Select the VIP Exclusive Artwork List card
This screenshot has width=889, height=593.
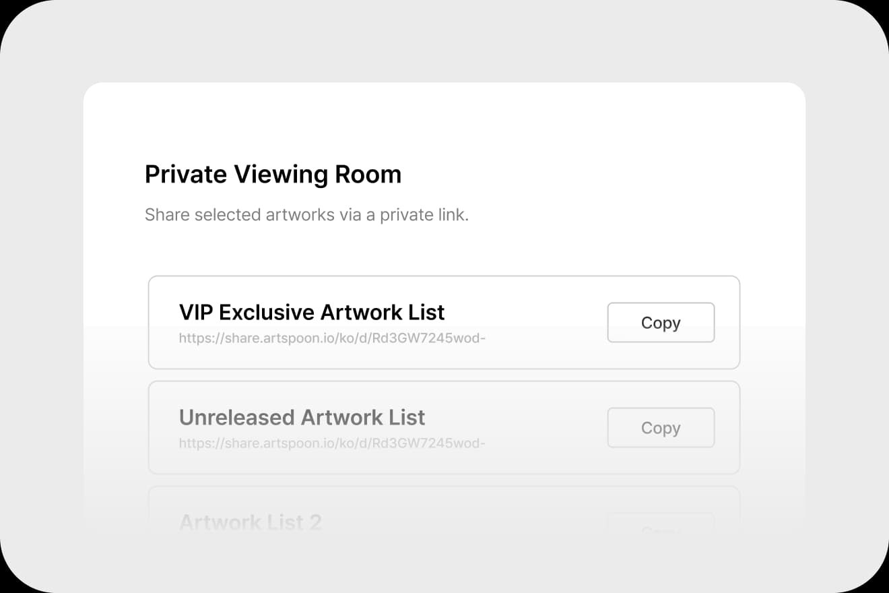(x=444, y=322)
